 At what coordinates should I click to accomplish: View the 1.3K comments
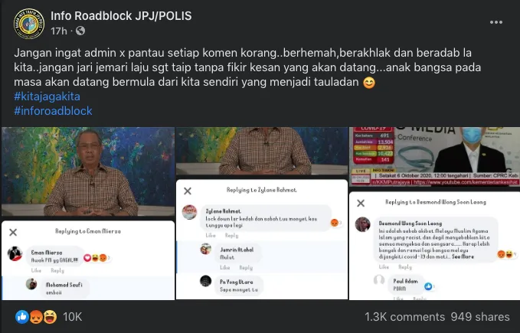click(404, 317)
